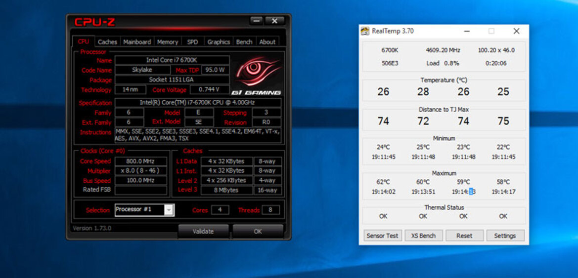The width and height of the screenshot is (578, 278).
Task: Minimize the CPU-Z window
Action: coord(256,21)
